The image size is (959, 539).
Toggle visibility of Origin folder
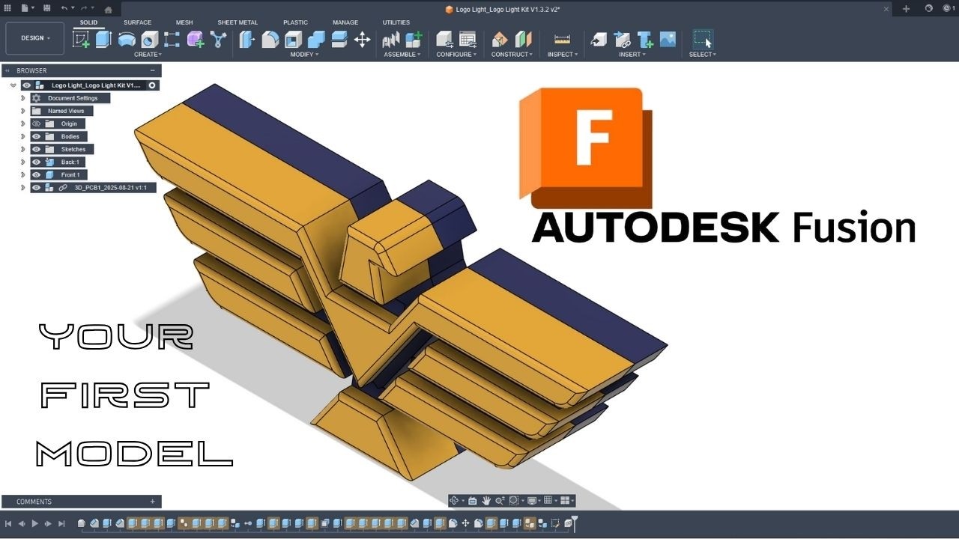(x=36, y=124)
